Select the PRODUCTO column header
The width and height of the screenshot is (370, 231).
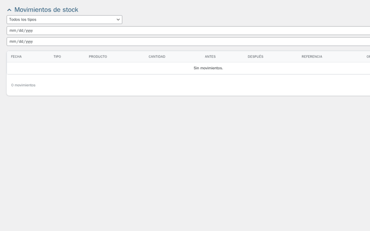point(98,57)
